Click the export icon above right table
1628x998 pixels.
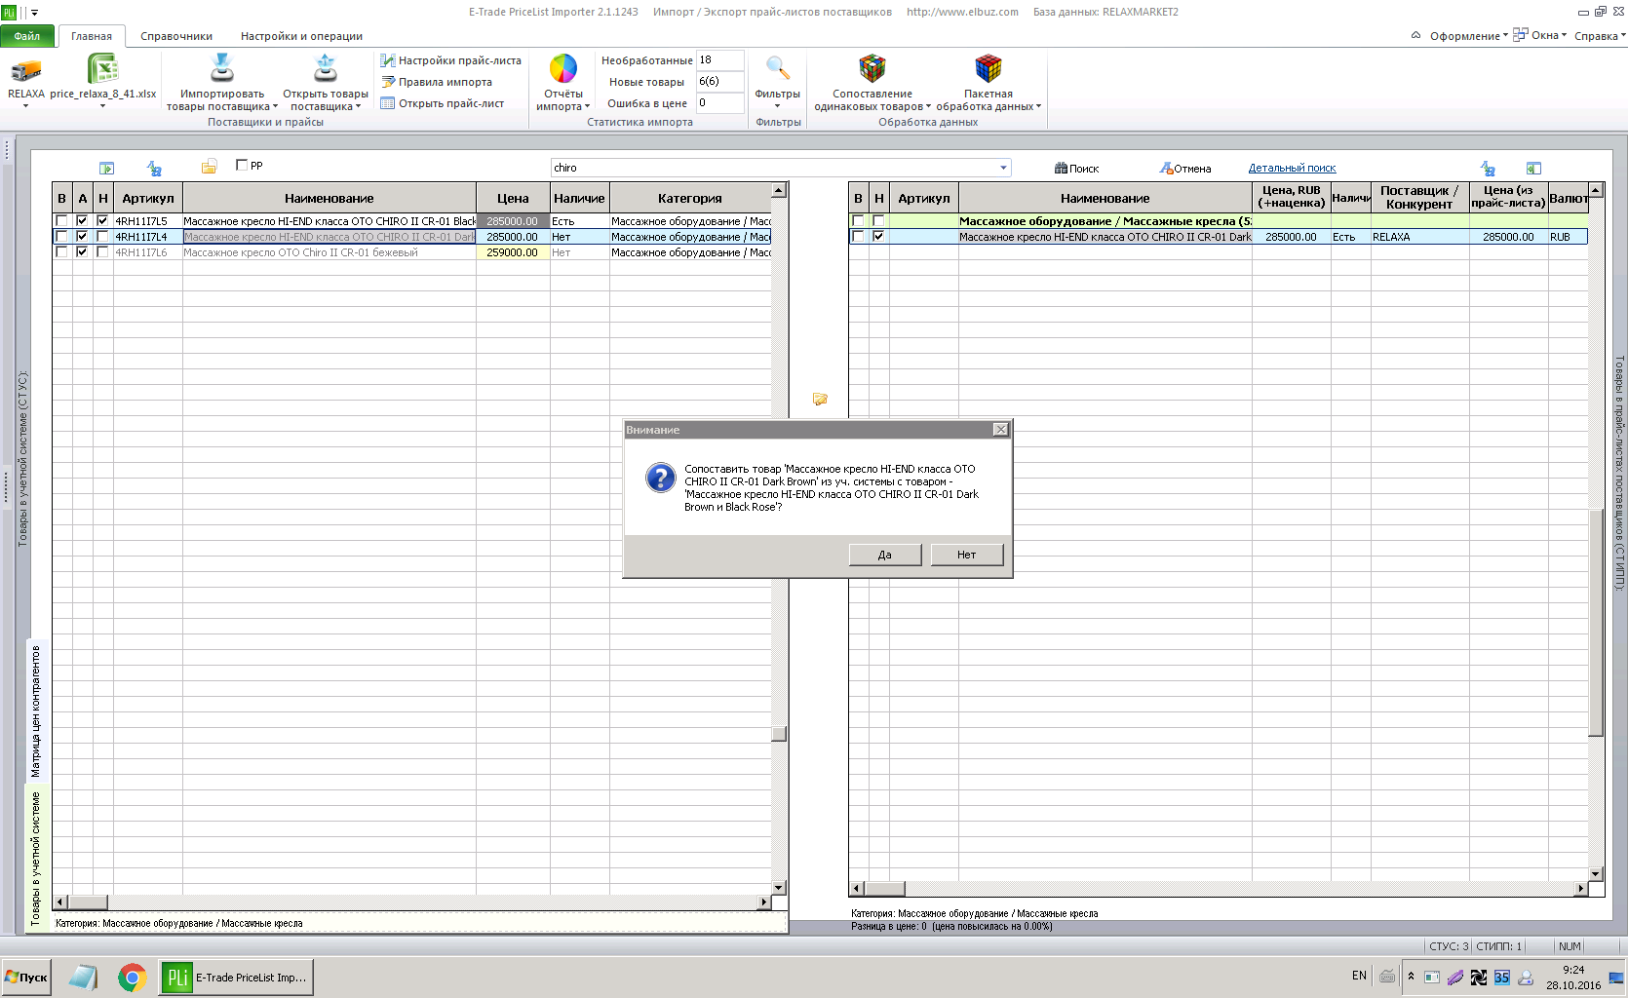(1533, 169)
